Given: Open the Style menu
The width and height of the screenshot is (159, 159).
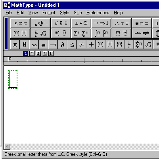Looking at the screenshot, I should coord(65,13).
